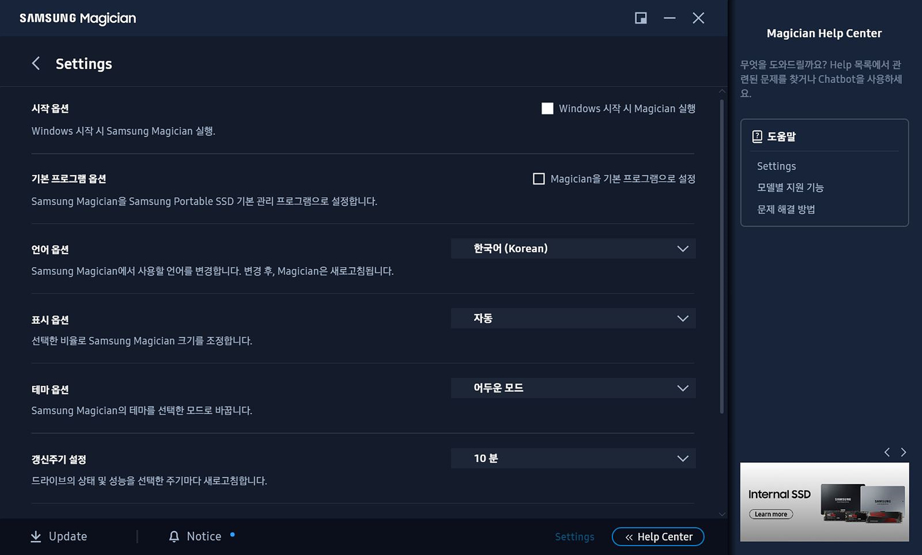Click the Notice bell icon

174,537
